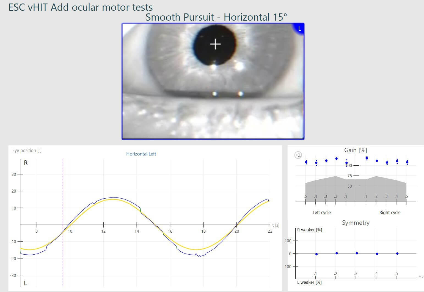The image size is (424, 292).
Task: Select the "Right cycle" axis label
Action: (x=390, y=212)
